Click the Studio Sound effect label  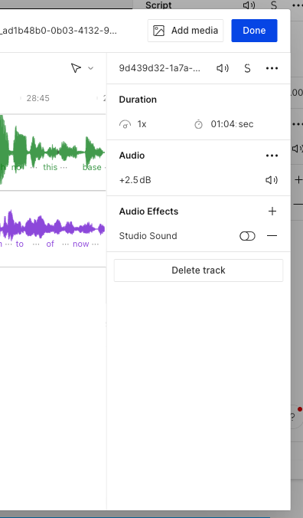(148, 236)
